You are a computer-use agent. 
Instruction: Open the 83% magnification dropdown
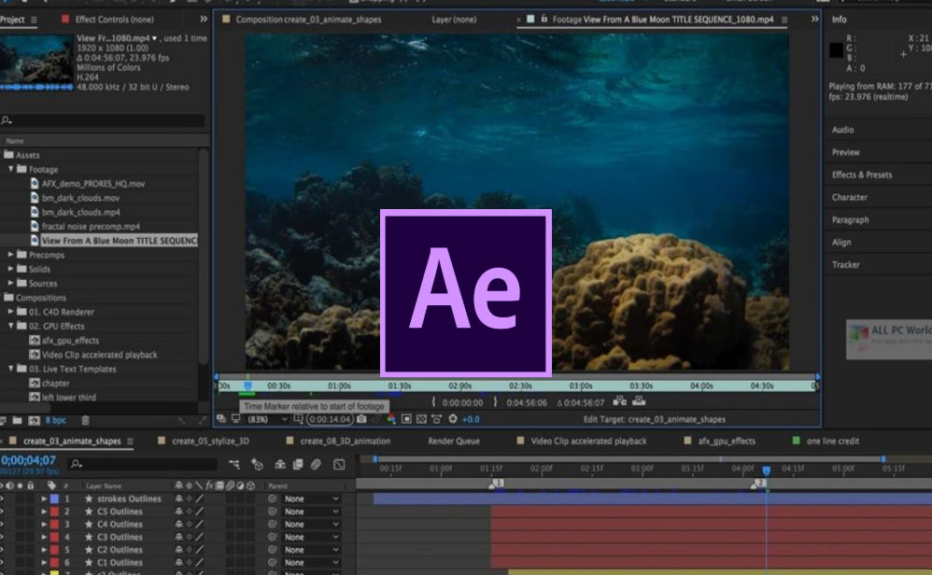tap(266, 420)
